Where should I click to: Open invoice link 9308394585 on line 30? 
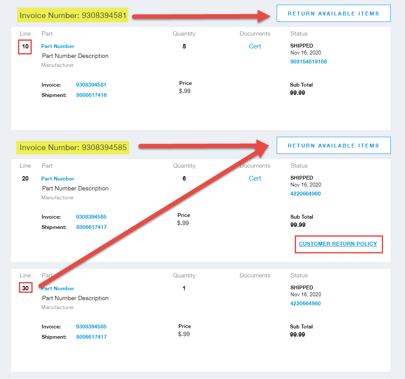(91, 327)
